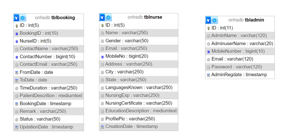Image resolution: width=297 pixels, height=140 pixels.
Task: Click the numeric icon next to MobileNo
Action: 102,57
